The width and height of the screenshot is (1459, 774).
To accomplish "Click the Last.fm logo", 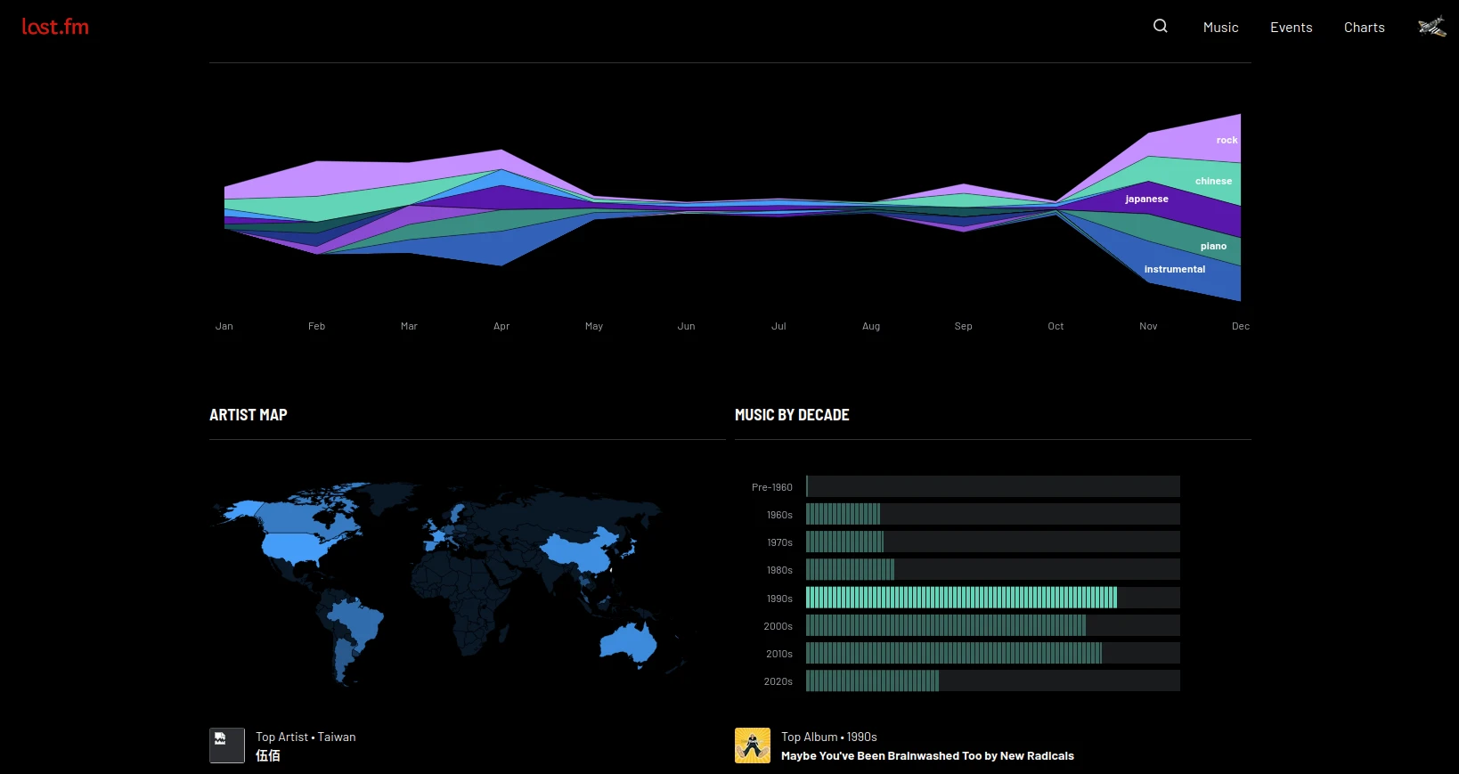I will pos(55,27).
